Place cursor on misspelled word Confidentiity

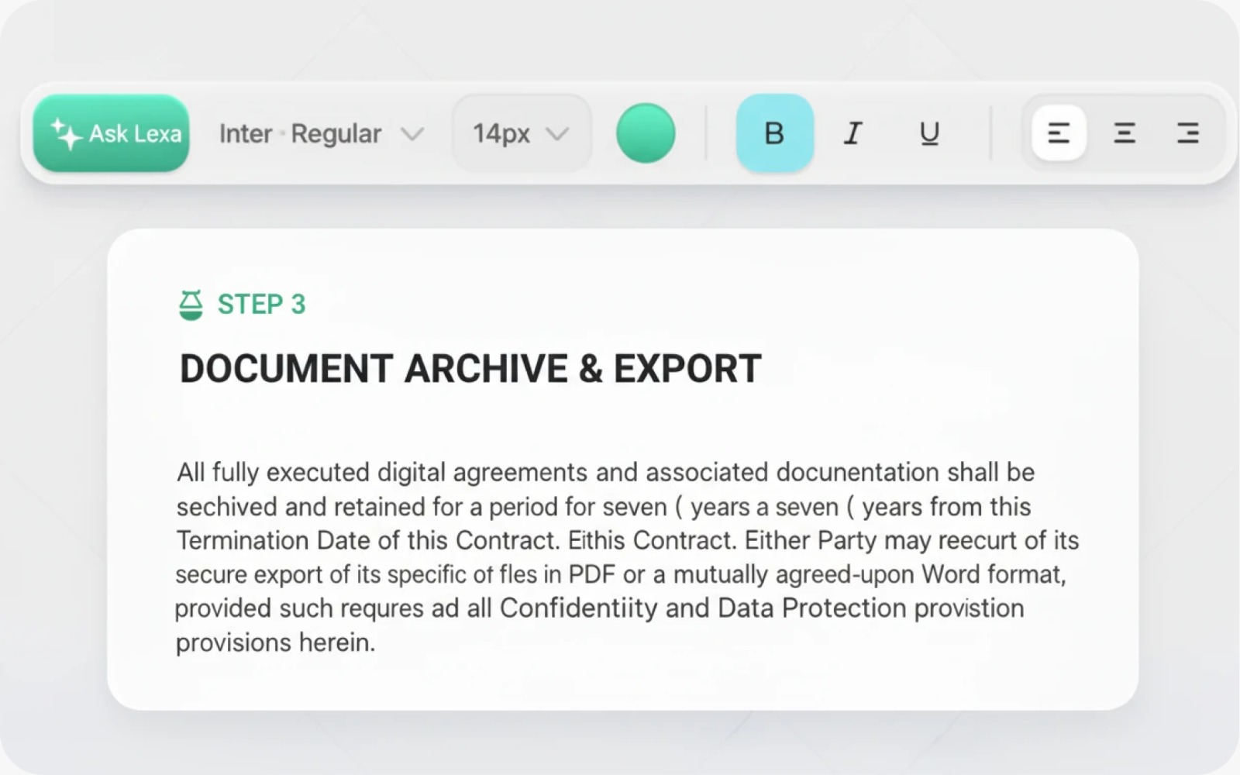[x=578, y=608]
